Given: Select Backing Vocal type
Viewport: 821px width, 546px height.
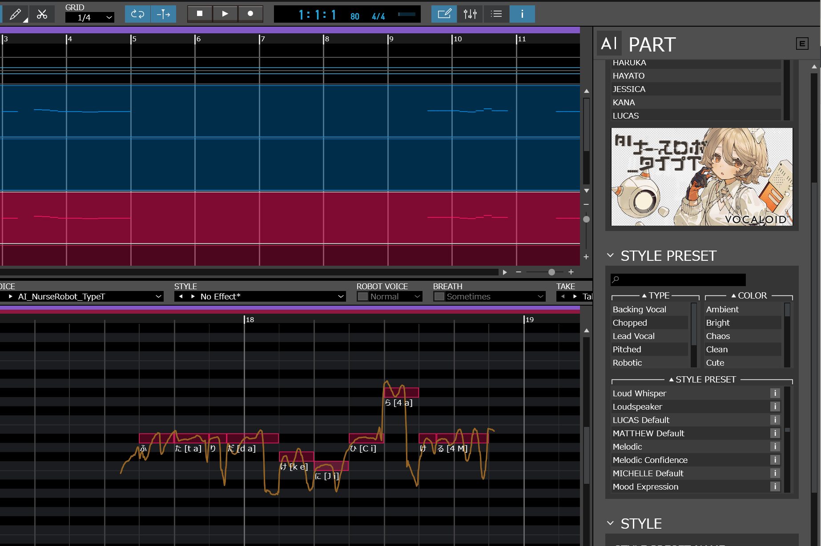Looking at the screenshot, I should [650, 310].
